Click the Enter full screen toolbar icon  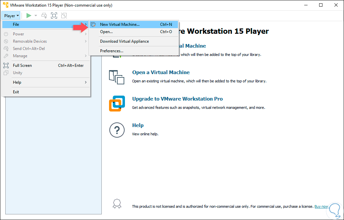54,16
